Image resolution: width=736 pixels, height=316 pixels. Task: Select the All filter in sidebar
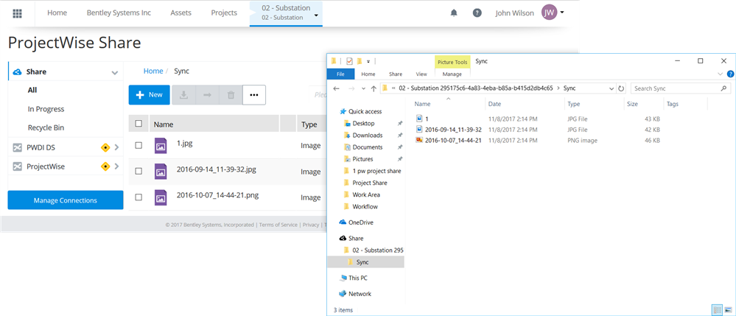[x=32, y=90]
